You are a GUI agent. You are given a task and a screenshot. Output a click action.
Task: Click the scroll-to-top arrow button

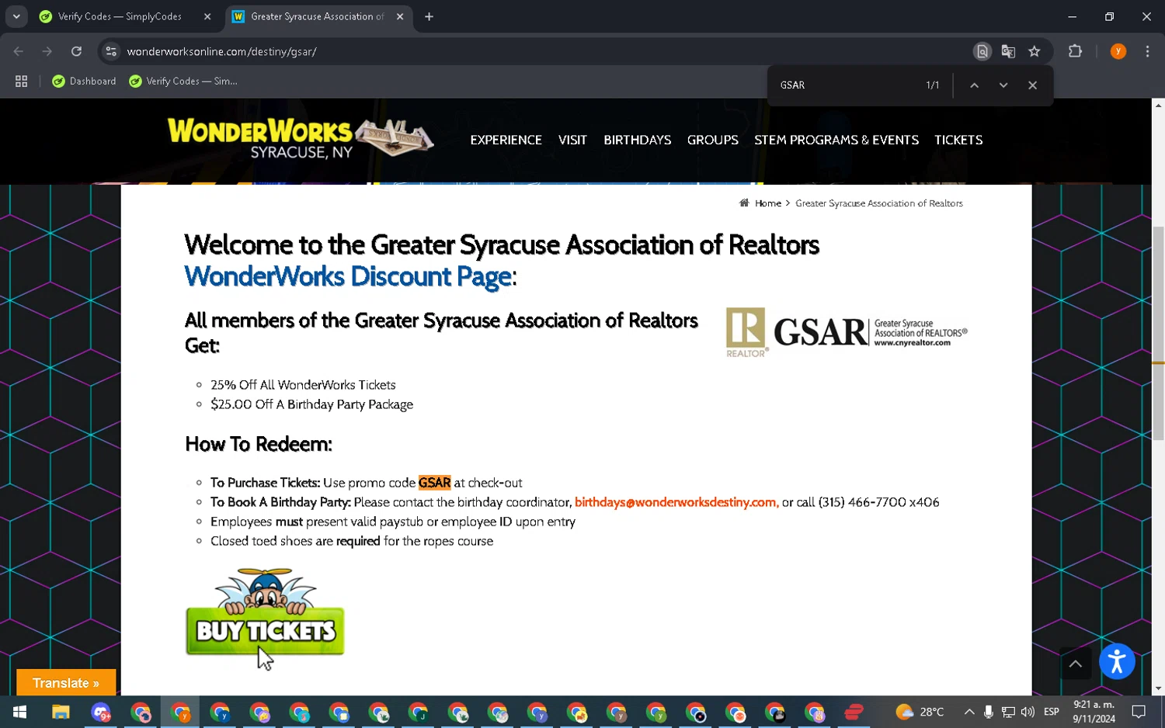pyautogui.click(x=1076, y=664)
